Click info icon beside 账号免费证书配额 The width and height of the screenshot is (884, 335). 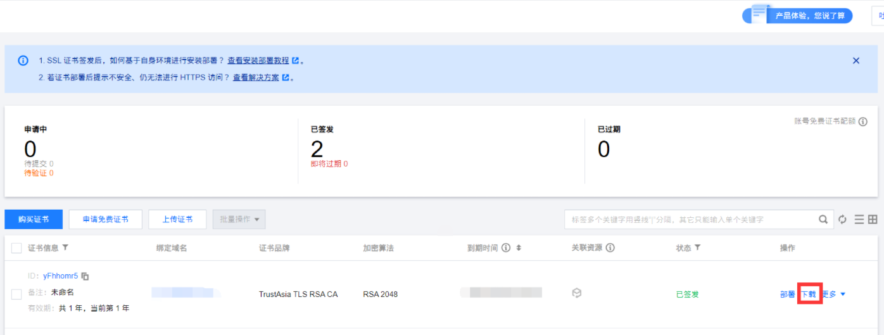click(x=862, y=122)
